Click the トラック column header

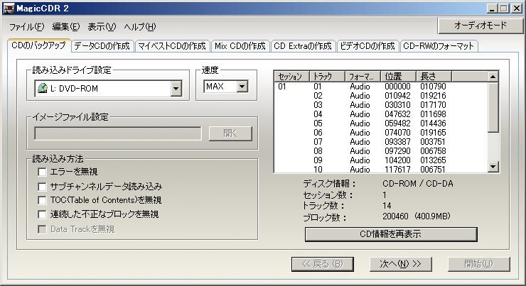[x=327, y=77]
